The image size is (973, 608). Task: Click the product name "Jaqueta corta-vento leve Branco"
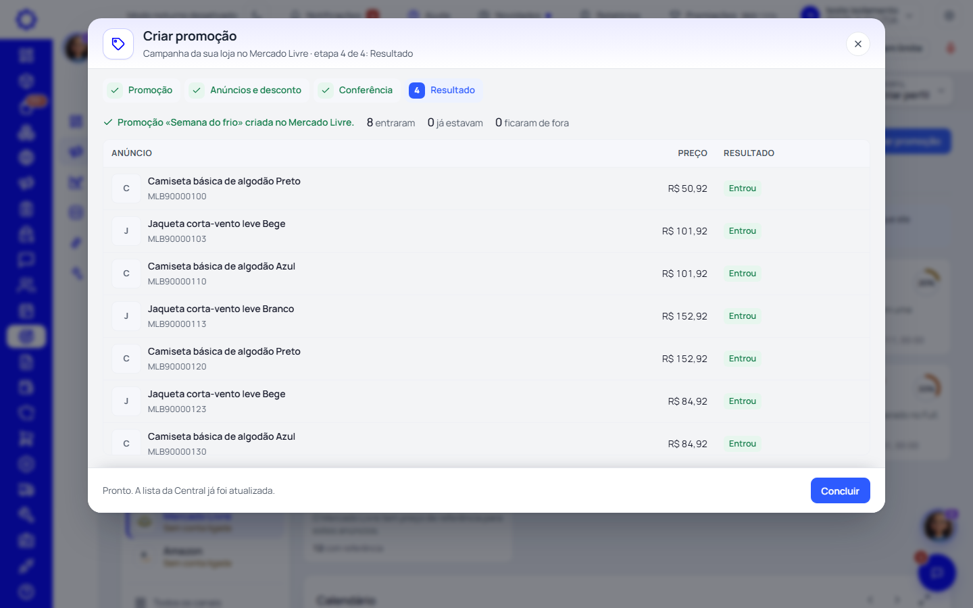pos(221,309)
